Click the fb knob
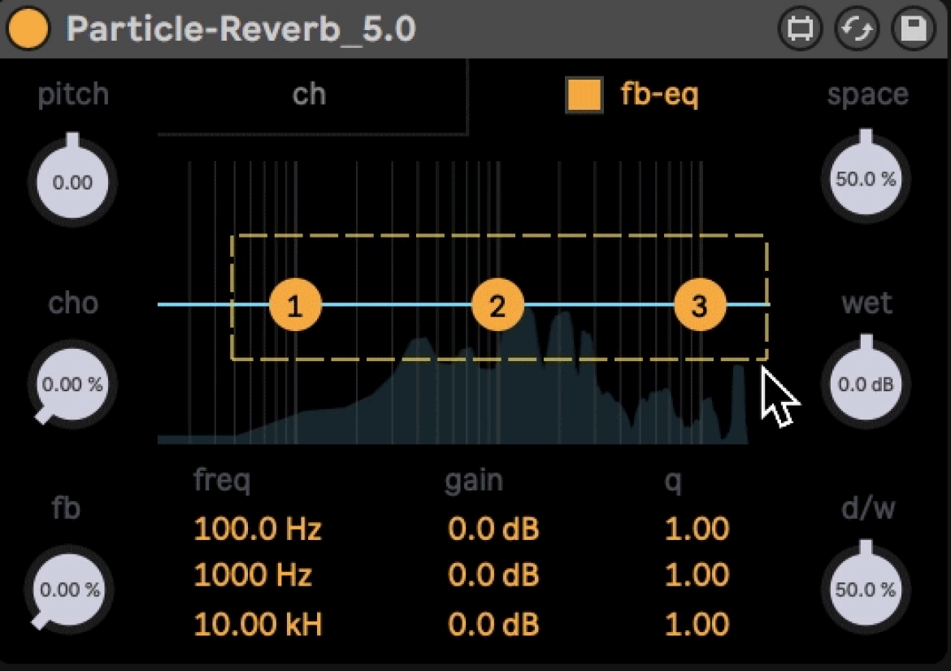Screen dimensions: 951x671 pyautogui.click(x=69, y=589)
